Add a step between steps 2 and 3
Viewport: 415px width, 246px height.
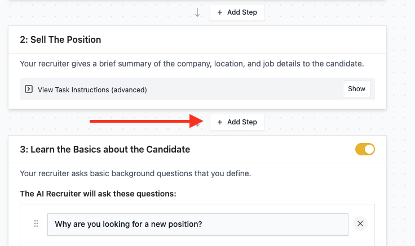237,122
